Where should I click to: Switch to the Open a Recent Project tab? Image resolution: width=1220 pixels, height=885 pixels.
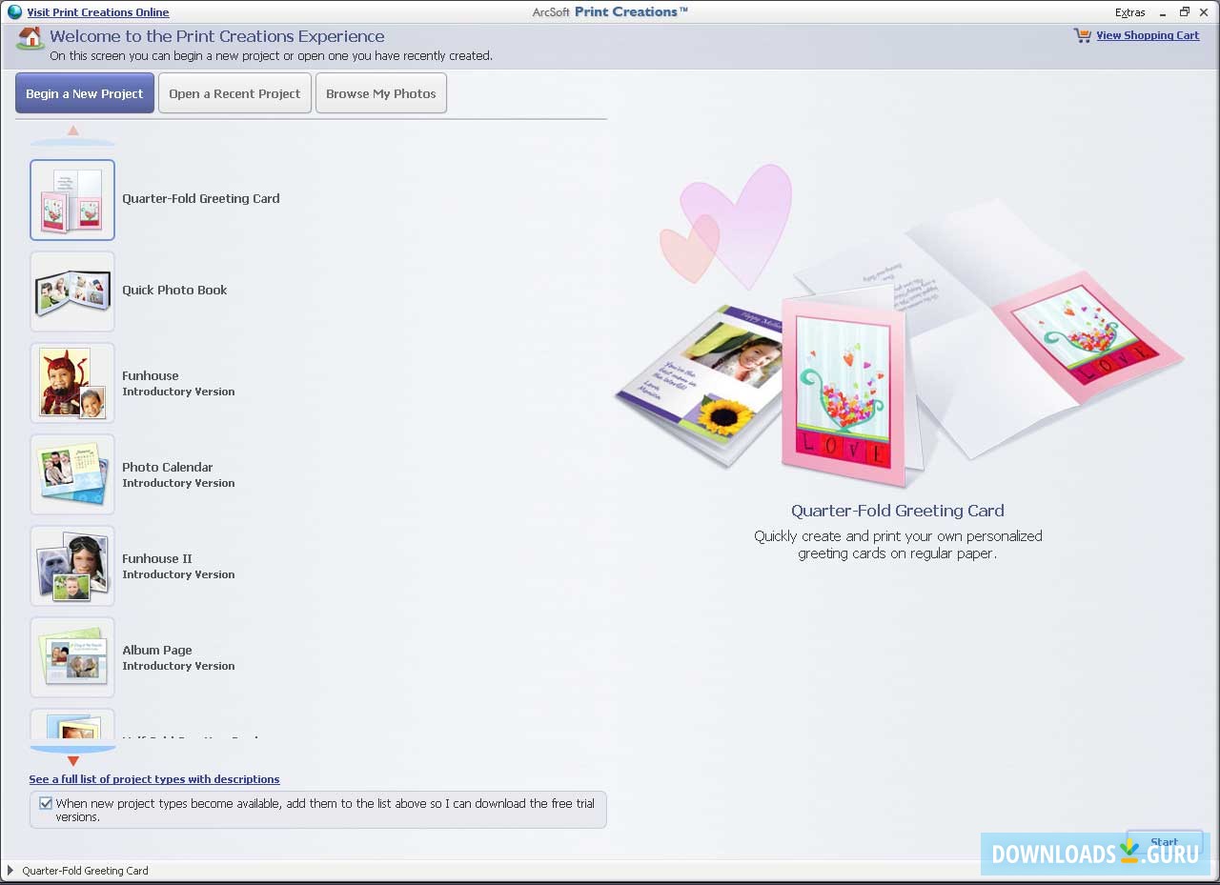coord(234,92)
